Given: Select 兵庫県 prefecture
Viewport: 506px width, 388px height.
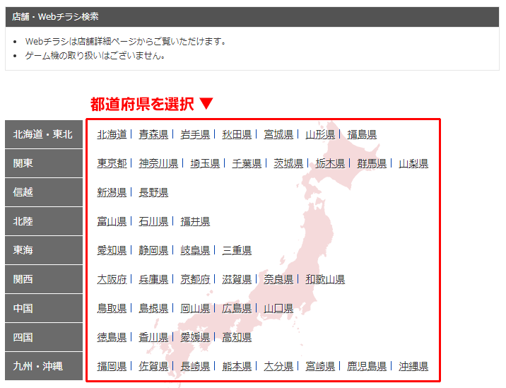Looking at the screenshot, I should click(153, 280).
